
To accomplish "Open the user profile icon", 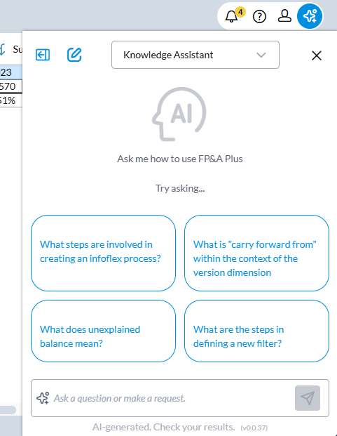I will click(x=284, y=16).
